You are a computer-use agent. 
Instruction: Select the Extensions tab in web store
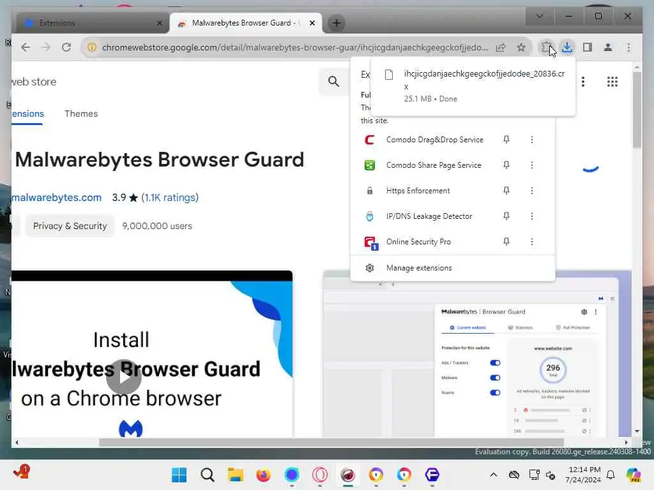pos(27,114)
